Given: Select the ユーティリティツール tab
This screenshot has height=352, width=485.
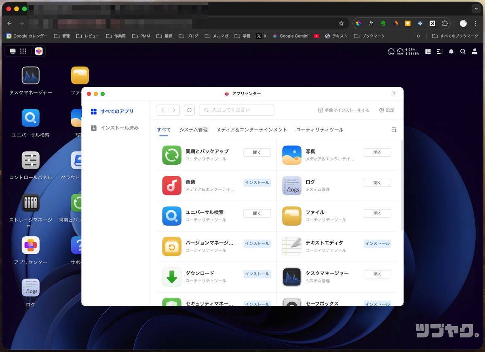Looking at the screenshot, I should click(x=320, y=130).
